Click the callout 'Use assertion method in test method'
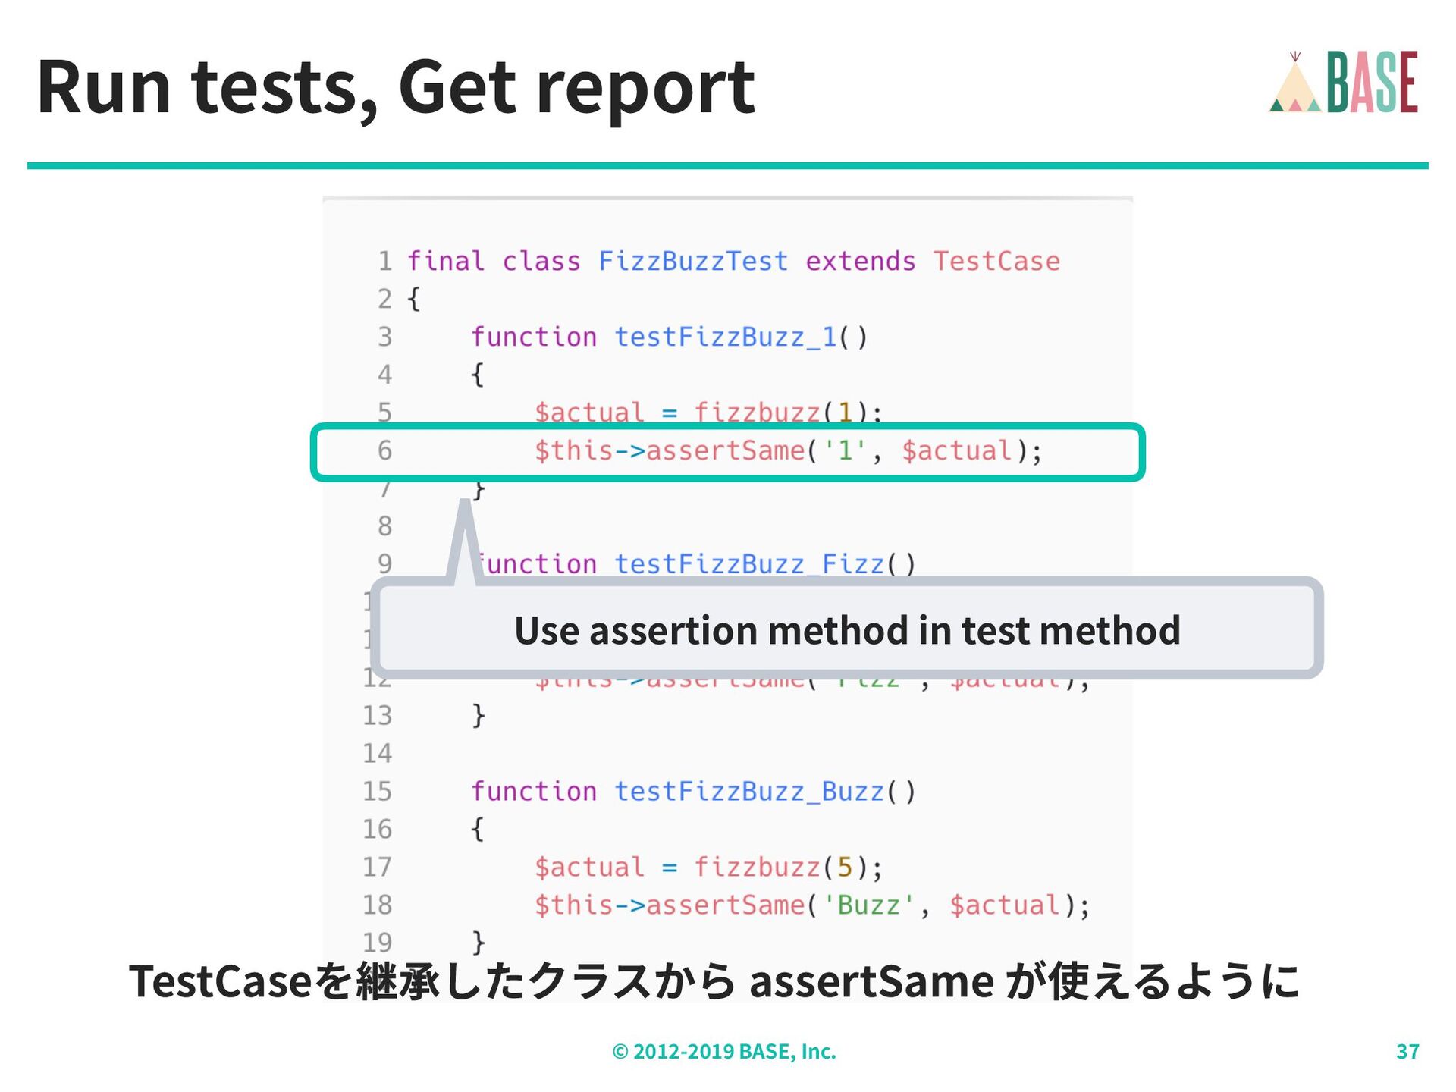The image size is (1456, 1092). 847,629
